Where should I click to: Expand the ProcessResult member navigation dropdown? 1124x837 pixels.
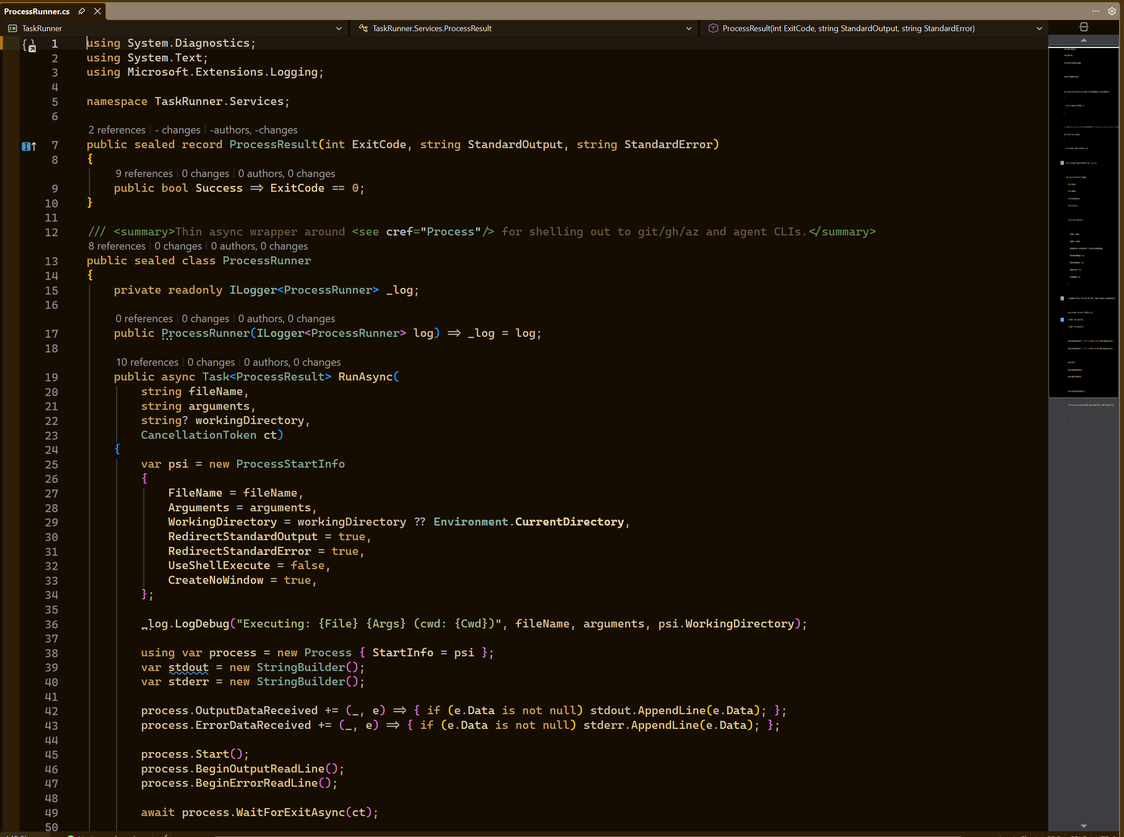click(x=1039, y=28)
